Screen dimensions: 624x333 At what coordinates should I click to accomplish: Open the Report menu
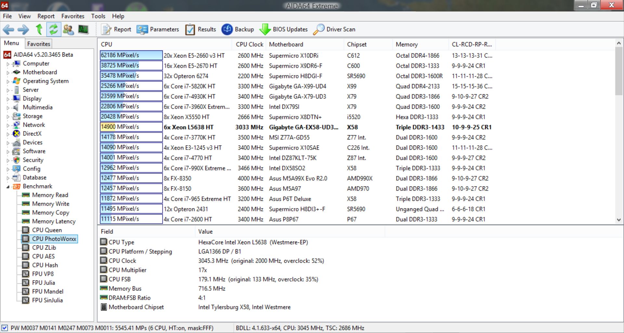coord(46,16)
